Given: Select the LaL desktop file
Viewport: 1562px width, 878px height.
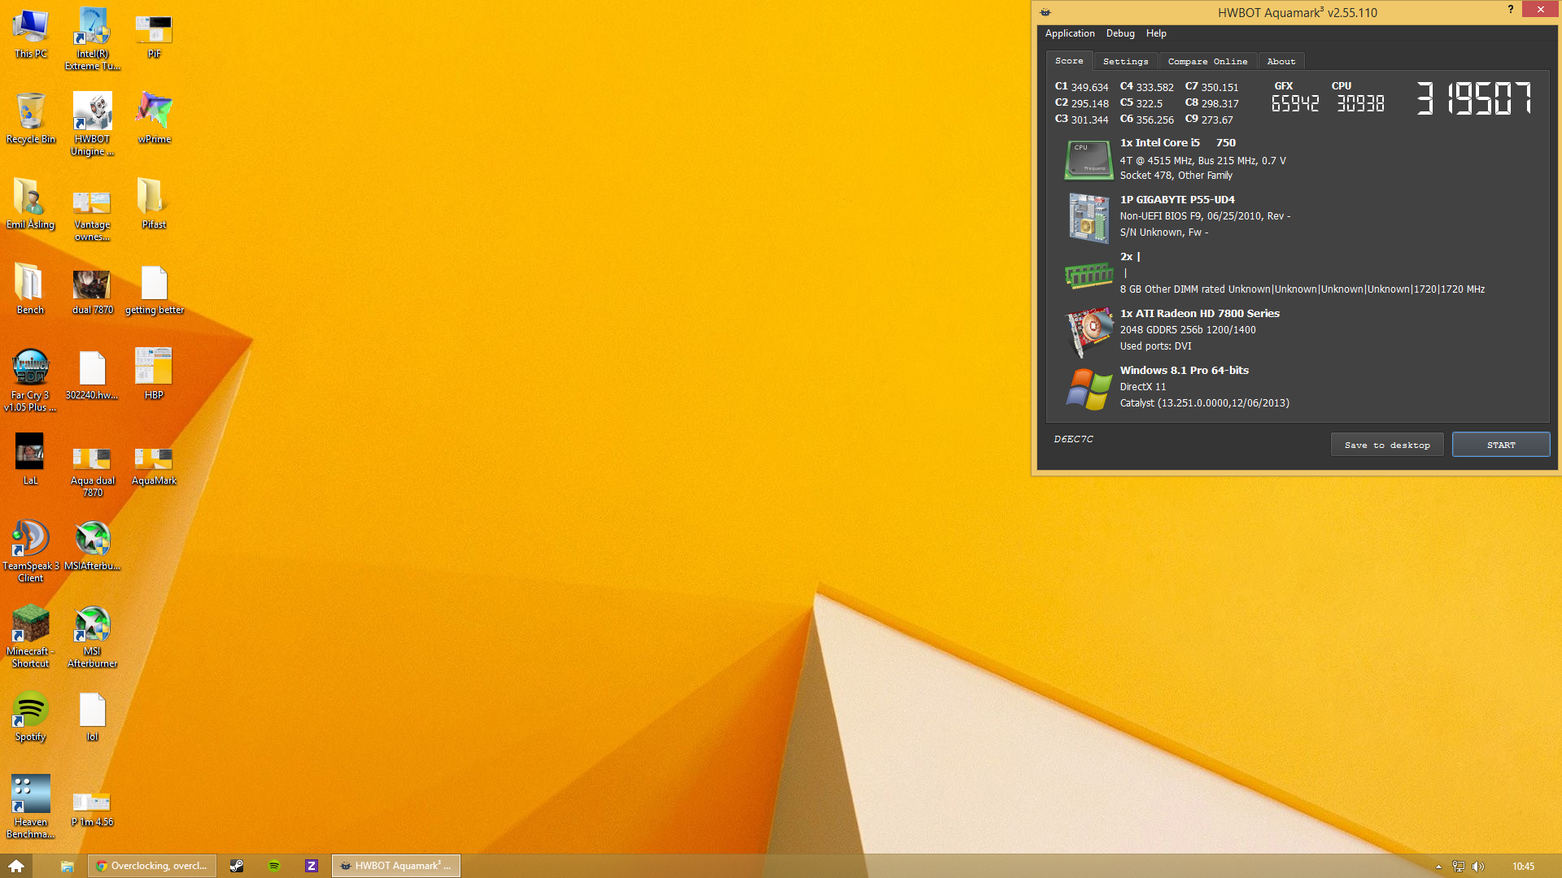Looking at the screenshot, I should click(30, 460).
